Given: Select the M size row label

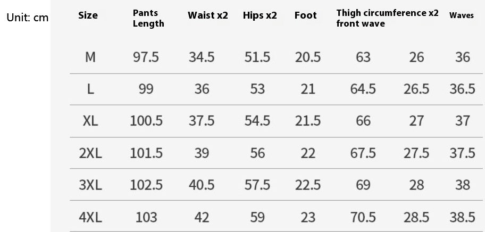Looking at the screenshot, I should pyautogui.click(x=90, y=57).
